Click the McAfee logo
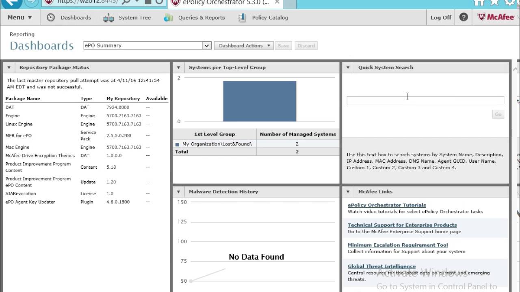 coord(496,17)
